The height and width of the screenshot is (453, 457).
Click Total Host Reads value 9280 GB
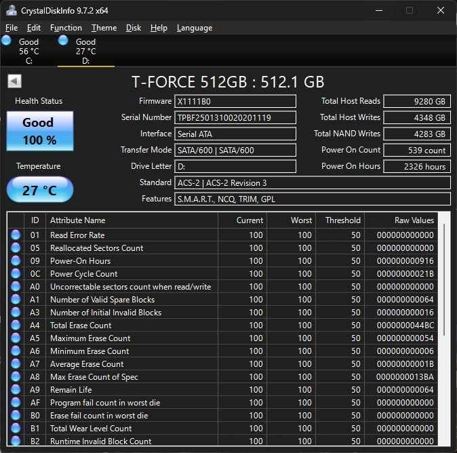[417, 101]
